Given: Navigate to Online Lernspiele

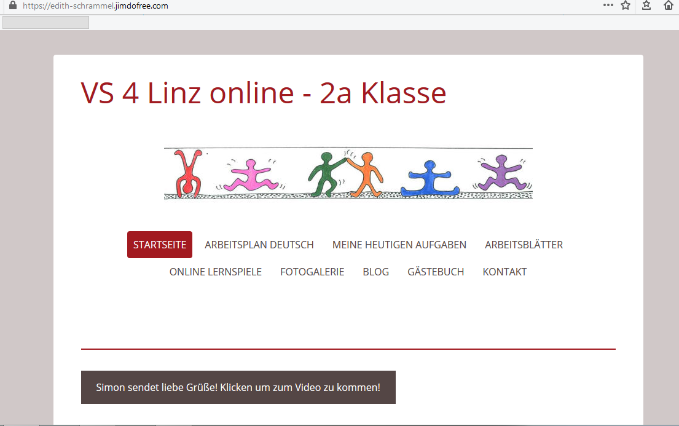Looking at the screenshot, I should click(x=216, y=272).
